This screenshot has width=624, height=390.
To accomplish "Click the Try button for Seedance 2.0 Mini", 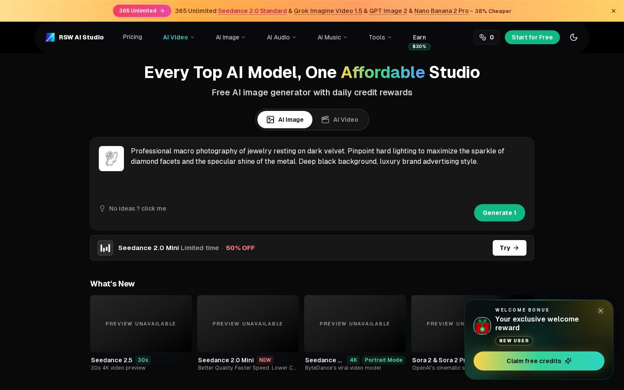I will pos(510,248).
